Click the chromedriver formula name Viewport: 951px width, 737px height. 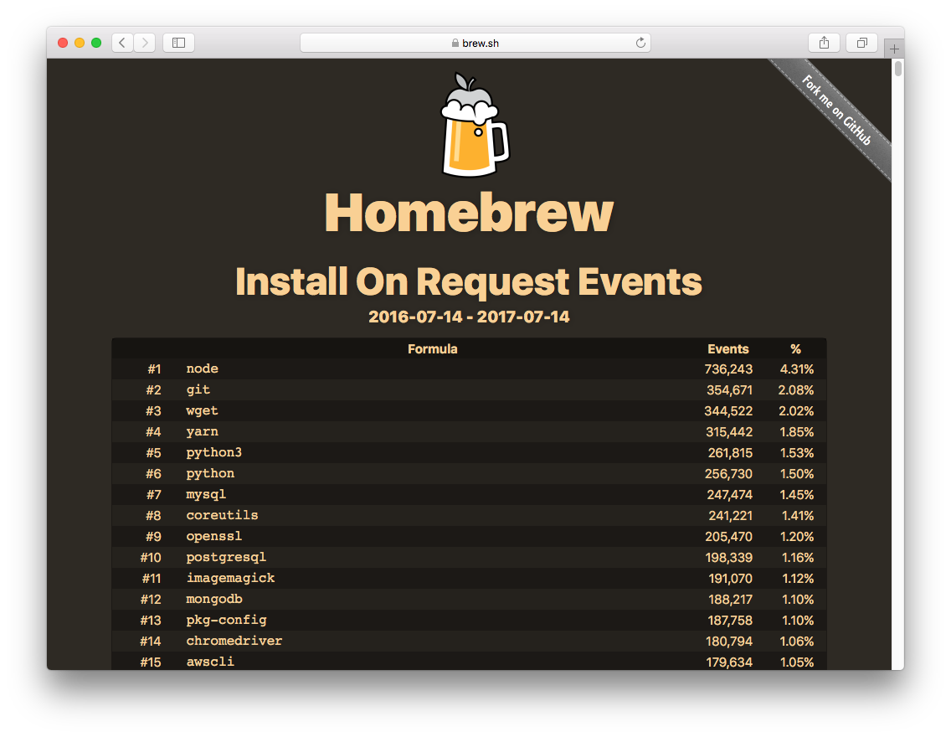coord(233,641)
